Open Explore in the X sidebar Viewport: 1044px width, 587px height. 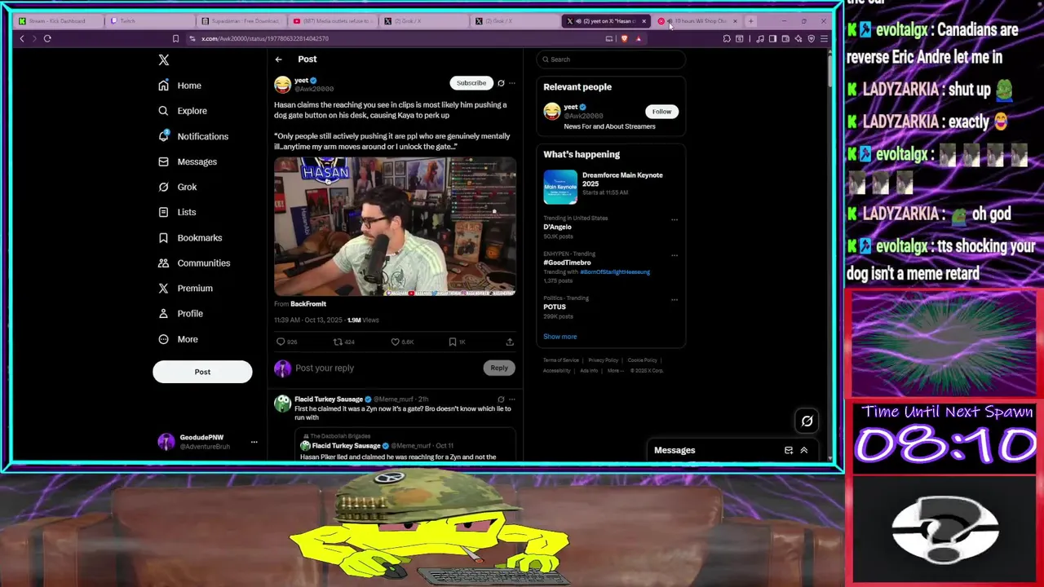[x=183, y=111]
